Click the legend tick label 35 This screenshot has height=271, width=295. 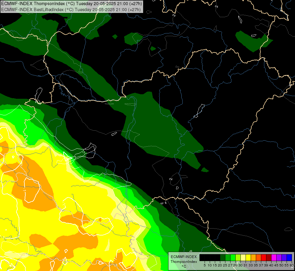[256, 265]
